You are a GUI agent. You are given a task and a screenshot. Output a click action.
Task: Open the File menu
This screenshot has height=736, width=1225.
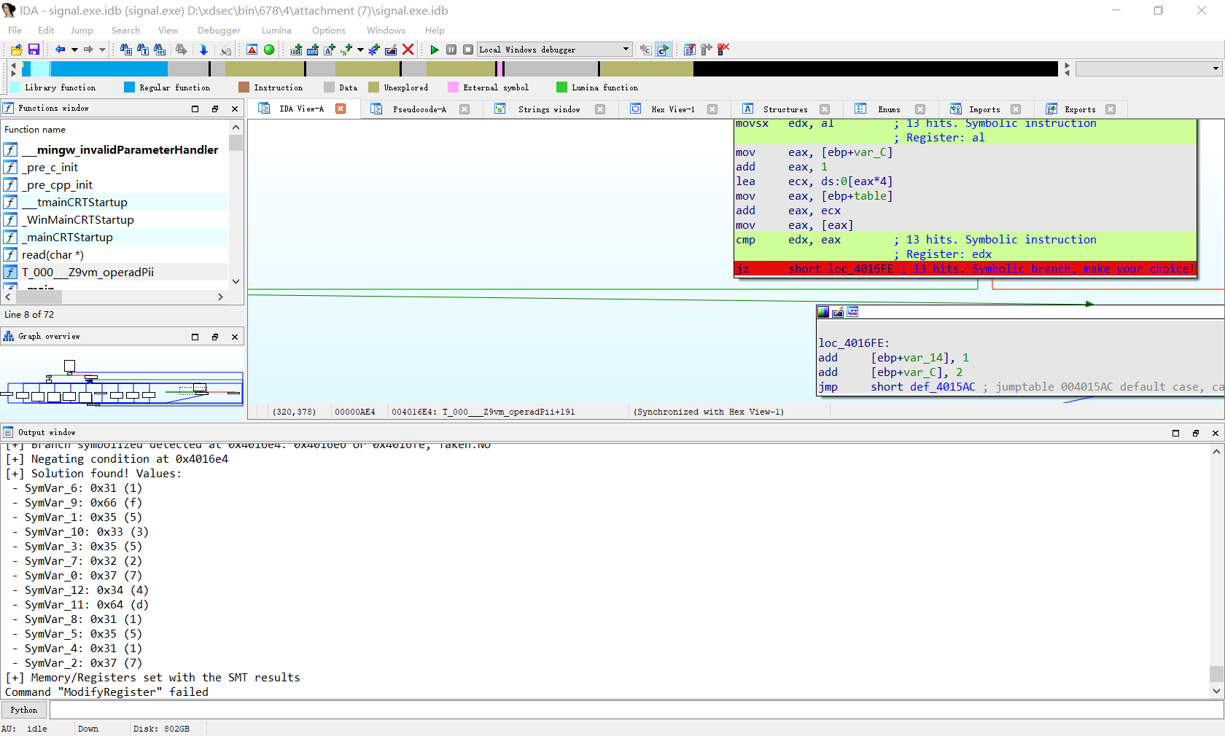[x=15, y=31]
